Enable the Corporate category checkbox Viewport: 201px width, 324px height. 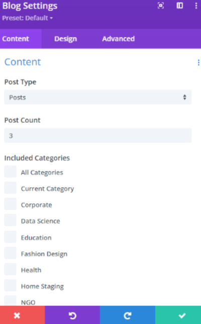coord(11,204)
